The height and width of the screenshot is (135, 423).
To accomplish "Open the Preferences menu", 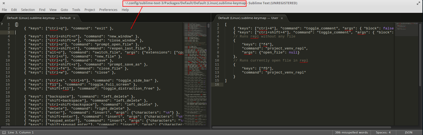I will (x=108, y=10).
